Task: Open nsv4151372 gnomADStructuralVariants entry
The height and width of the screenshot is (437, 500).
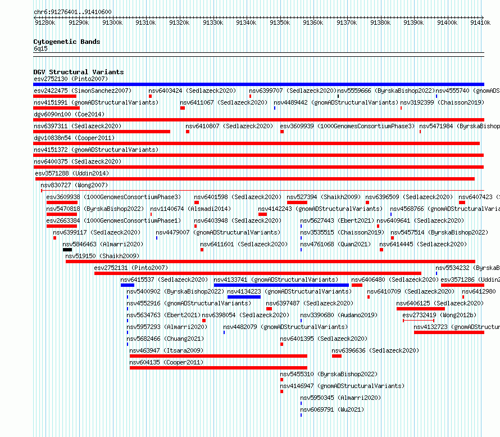Action: coord(96,150)
